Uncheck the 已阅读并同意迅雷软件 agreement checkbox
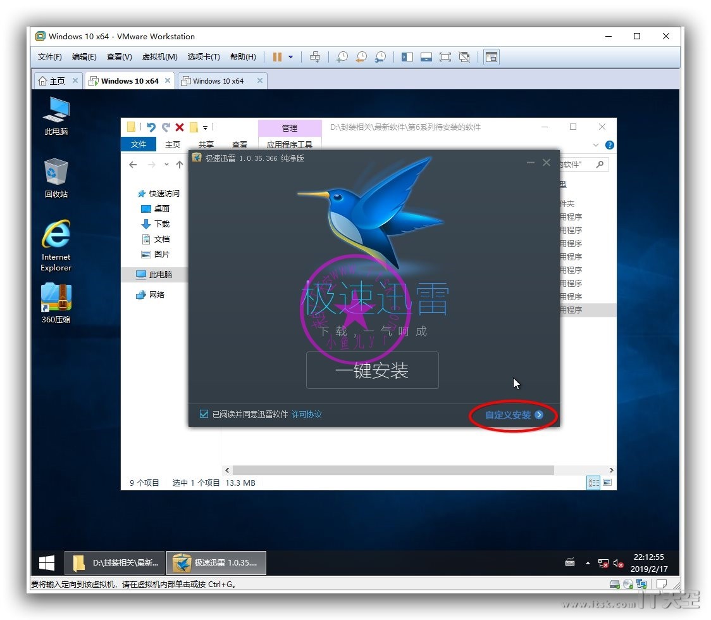This screenshot has height=620, width=711. coord(204,414)
